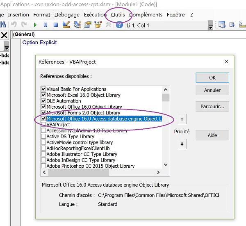Click horizontal scroll right arrow in references list
The height and width of the screenshot is (226, 246).
point(158,172)
